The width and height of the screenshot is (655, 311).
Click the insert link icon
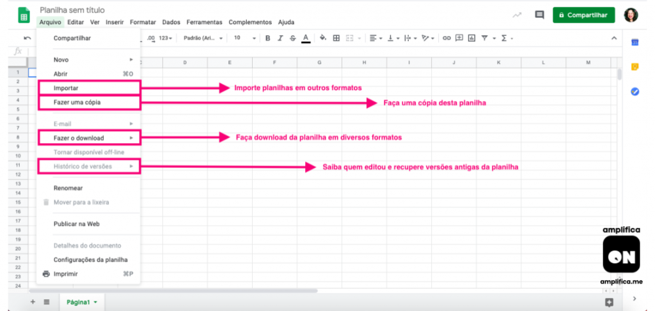(446, 38)
